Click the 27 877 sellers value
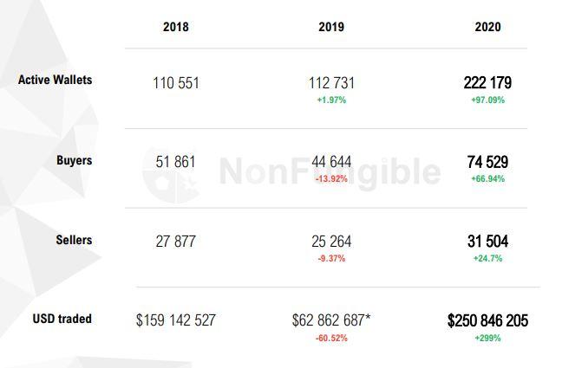The image size is (562, 368). 175,242
